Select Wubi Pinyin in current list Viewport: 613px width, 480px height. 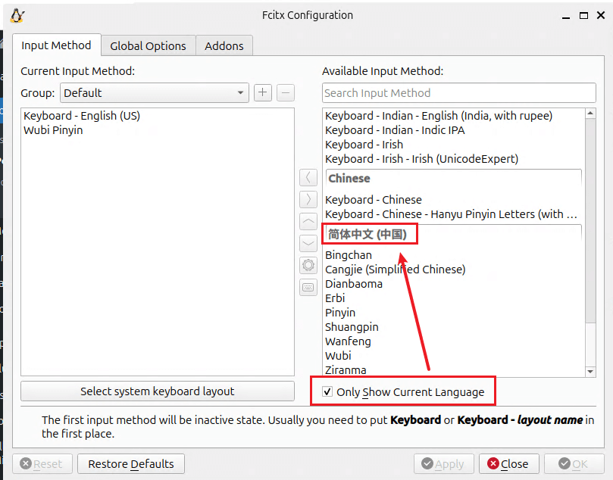point(158,130)
